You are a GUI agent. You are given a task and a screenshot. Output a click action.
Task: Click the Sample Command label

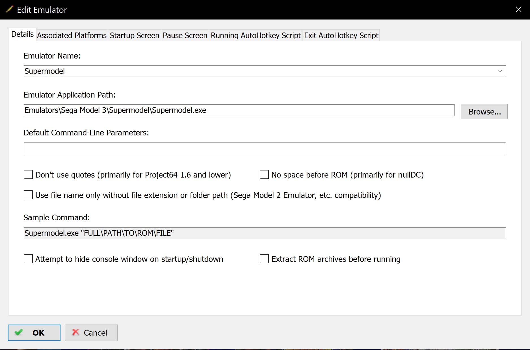click(x=57, y=217)
